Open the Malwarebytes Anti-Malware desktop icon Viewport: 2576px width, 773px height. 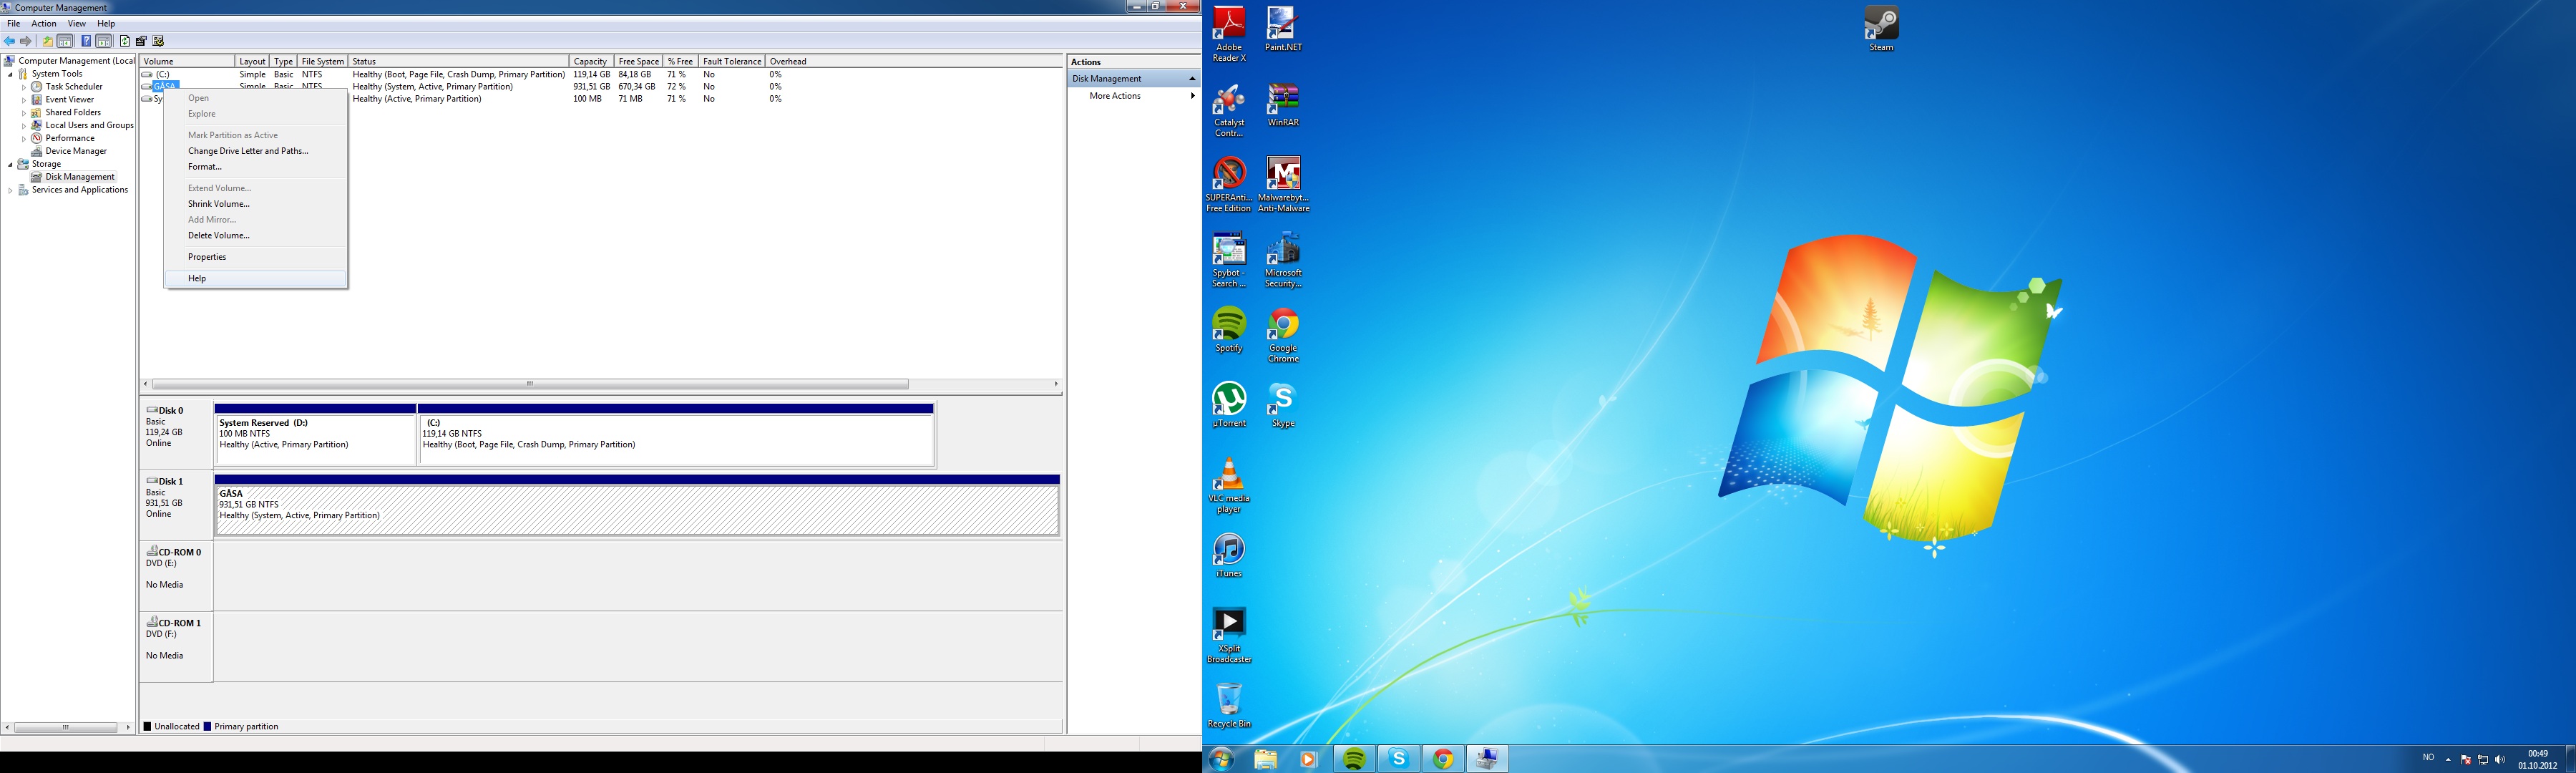[1283, 185]
